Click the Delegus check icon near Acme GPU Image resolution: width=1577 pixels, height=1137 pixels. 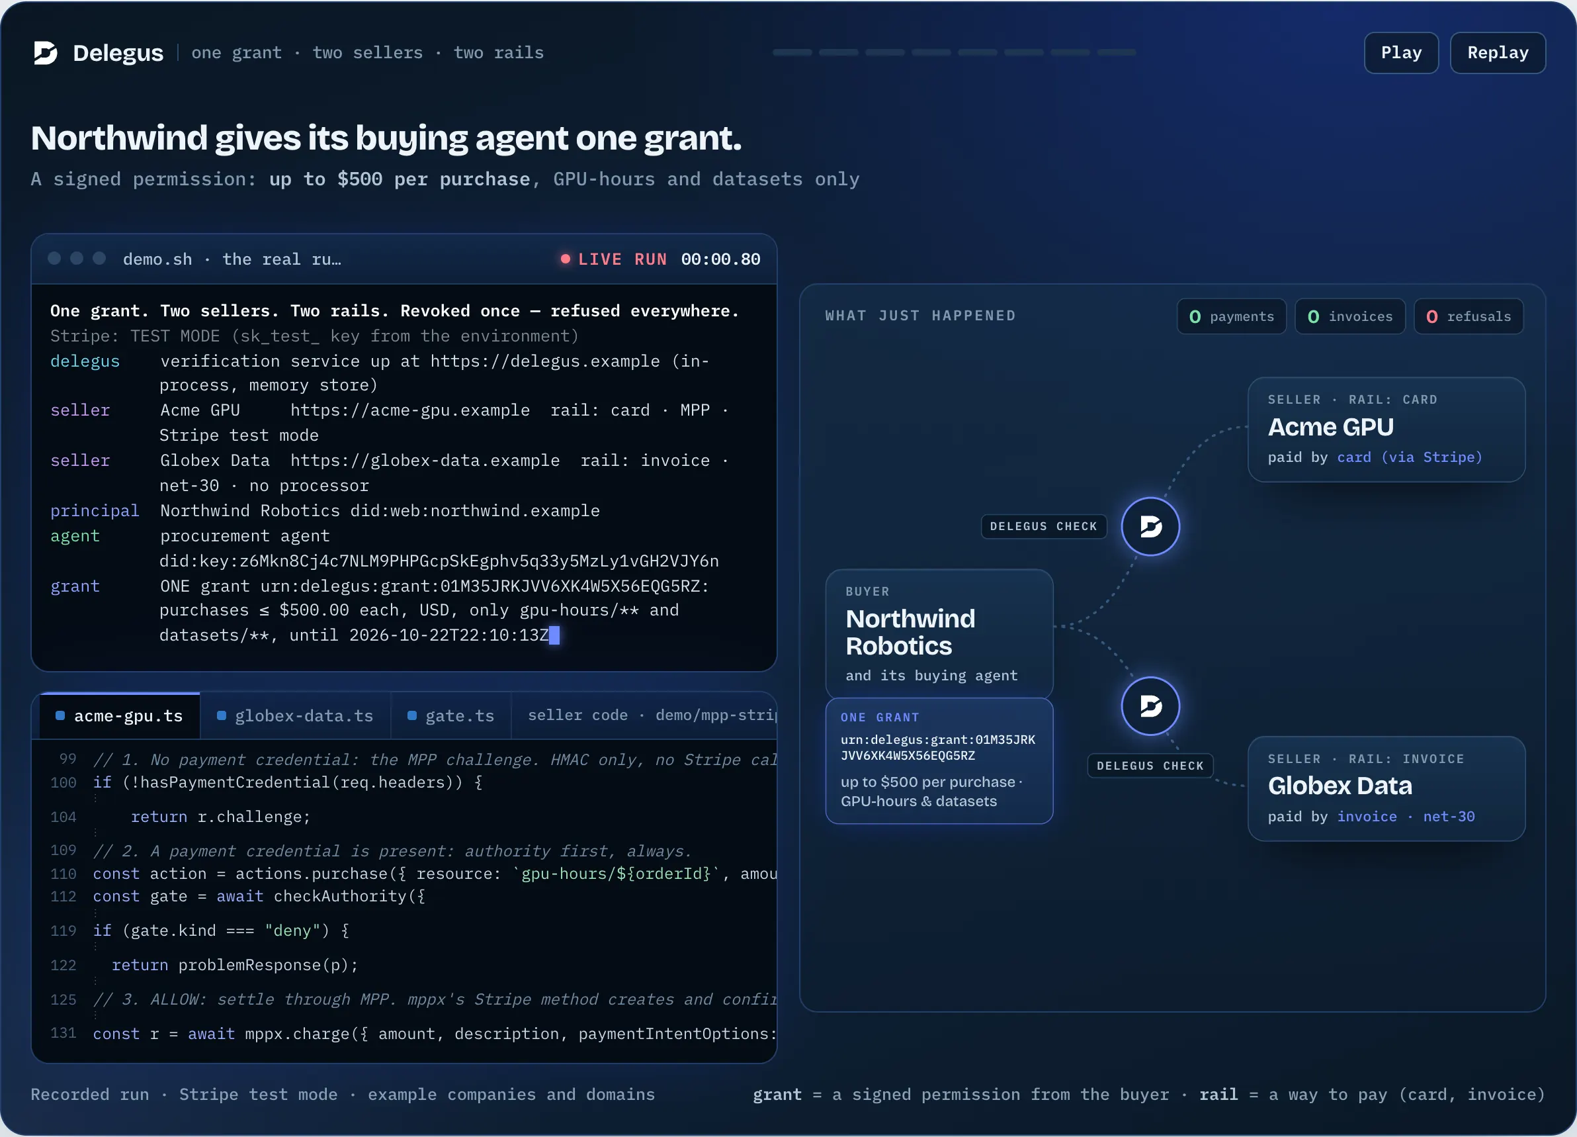(1150, 526)
